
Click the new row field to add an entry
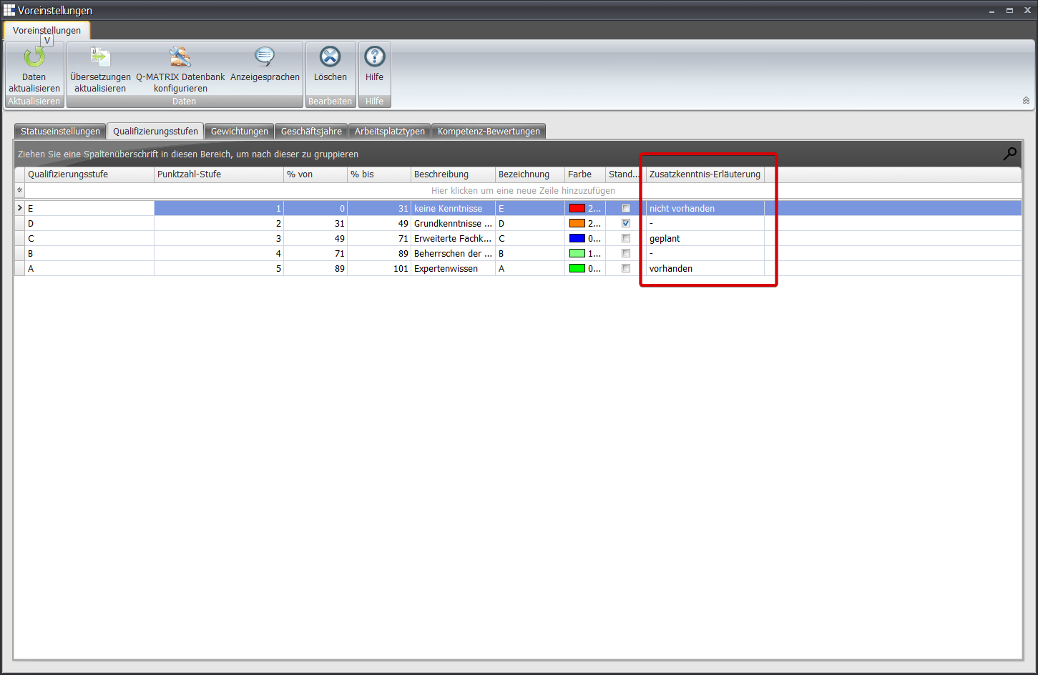click(x=522, y=191)
